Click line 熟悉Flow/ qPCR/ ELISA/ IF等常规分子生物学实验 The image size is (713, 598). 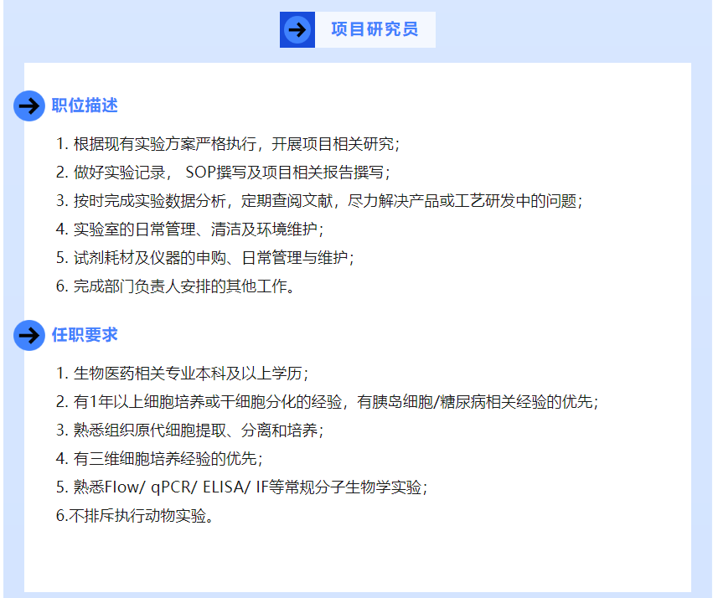click(242, 487)
